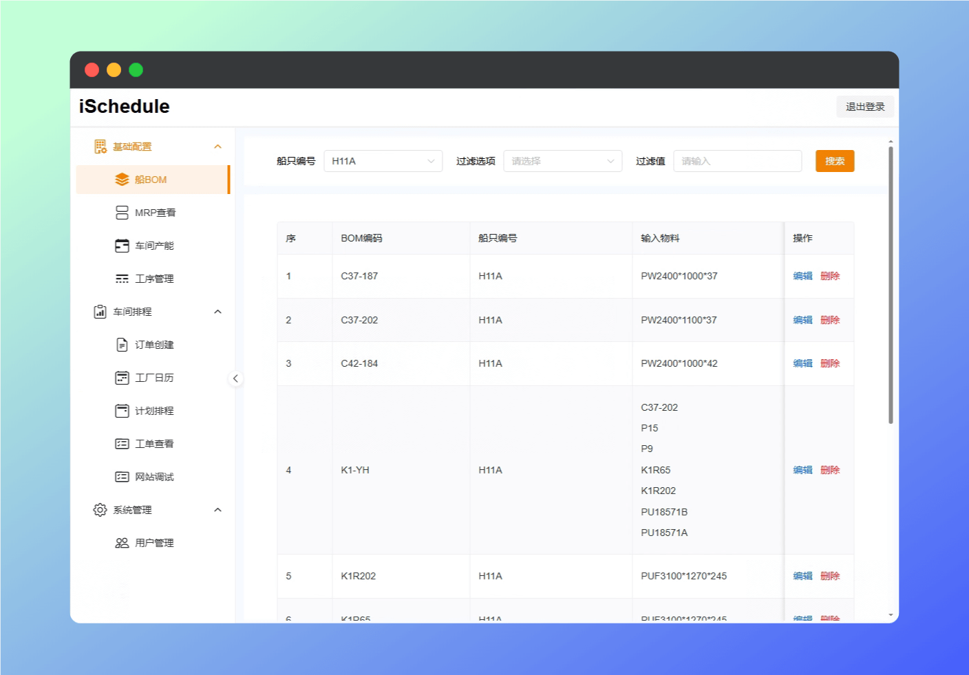Open 车间产能 menu item

click(x=153, y=246)
